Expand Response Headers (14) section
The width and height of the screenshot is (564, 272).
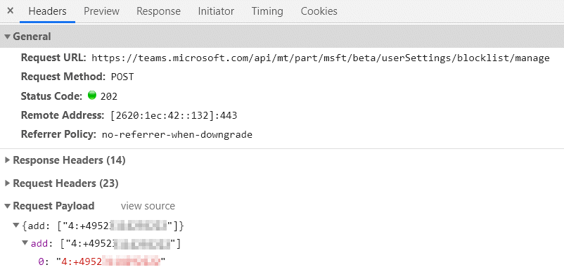point(7,160)
